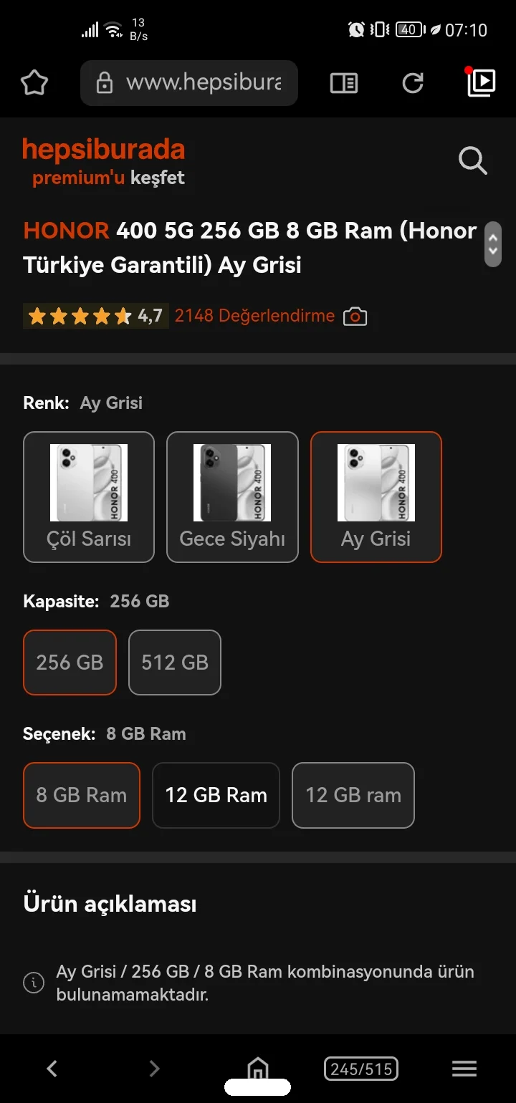Open the browser's hamburger menu
The height and width of the screenshot is (1103, 516).
[464, 1069]
